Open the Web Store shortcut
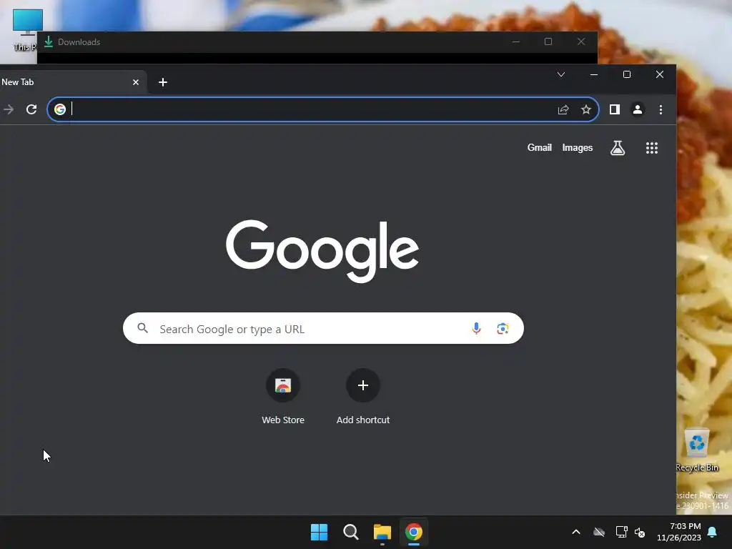The height and width of the screenshot is (549, 732). (x=283, y=397)
